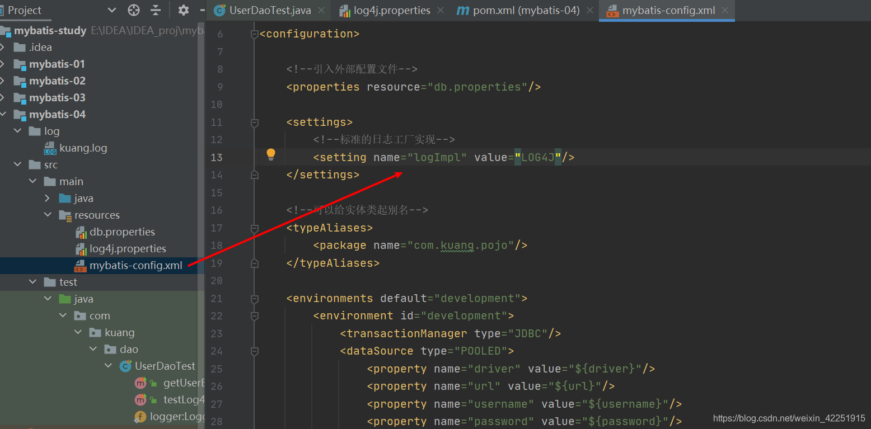Viewport: 871px width, 429px height.
Task: Fold the configuration tag at line 6
Action: [255, 34]
